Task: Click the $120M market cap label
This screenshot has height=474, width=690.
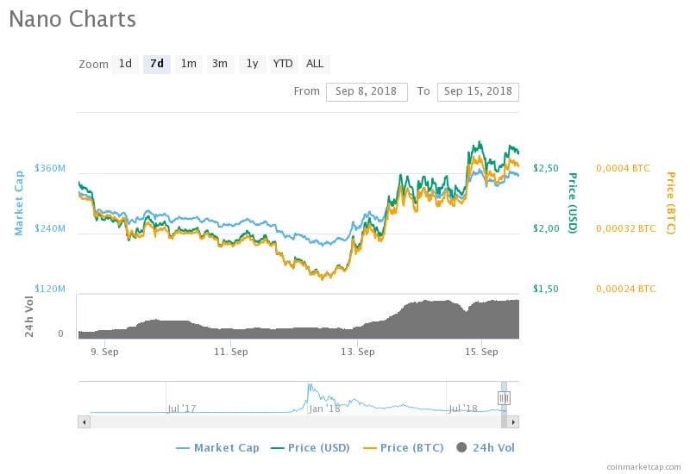Action: coord(50,289)
